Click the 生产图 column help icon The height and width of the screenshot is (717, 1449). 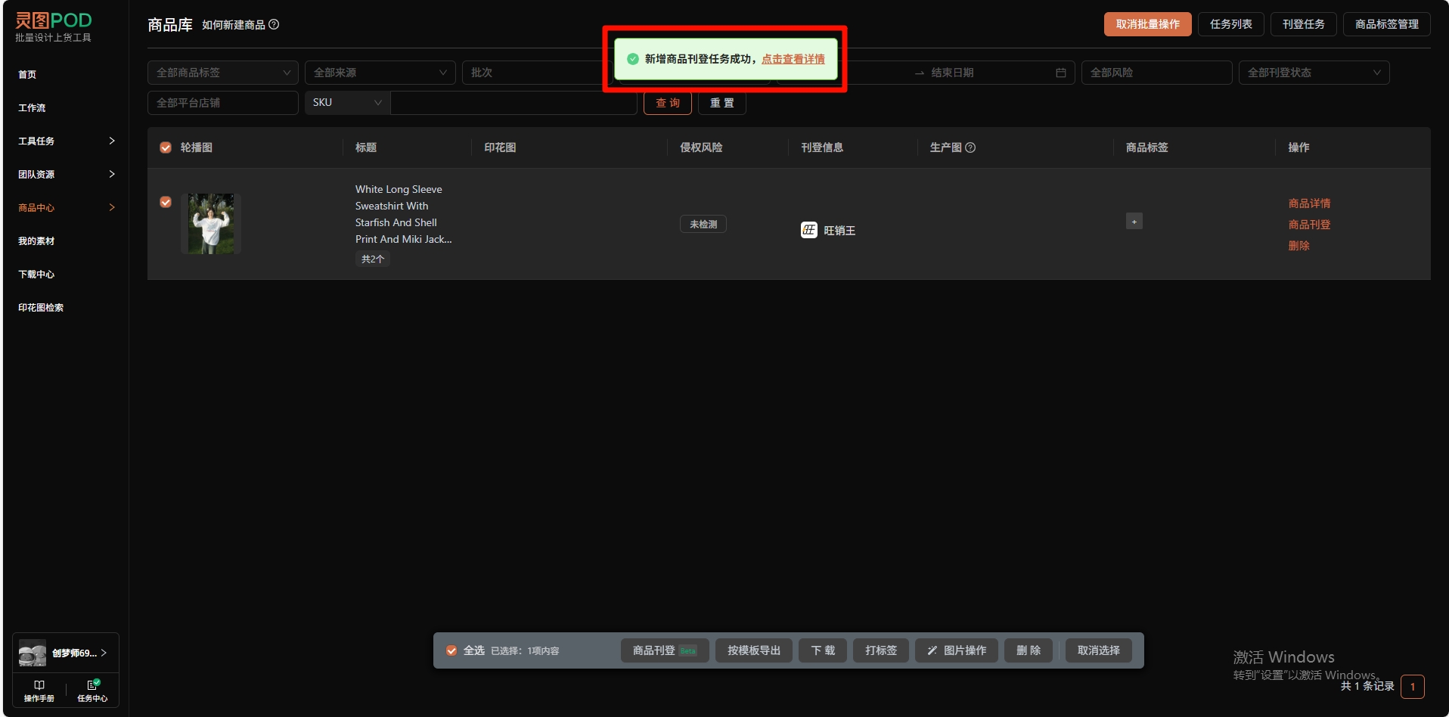click(x=970, y=147)
